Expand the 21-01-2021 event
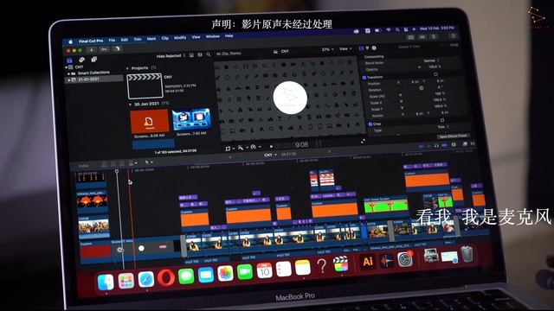The image size is (554, 311). coord(69,80)
